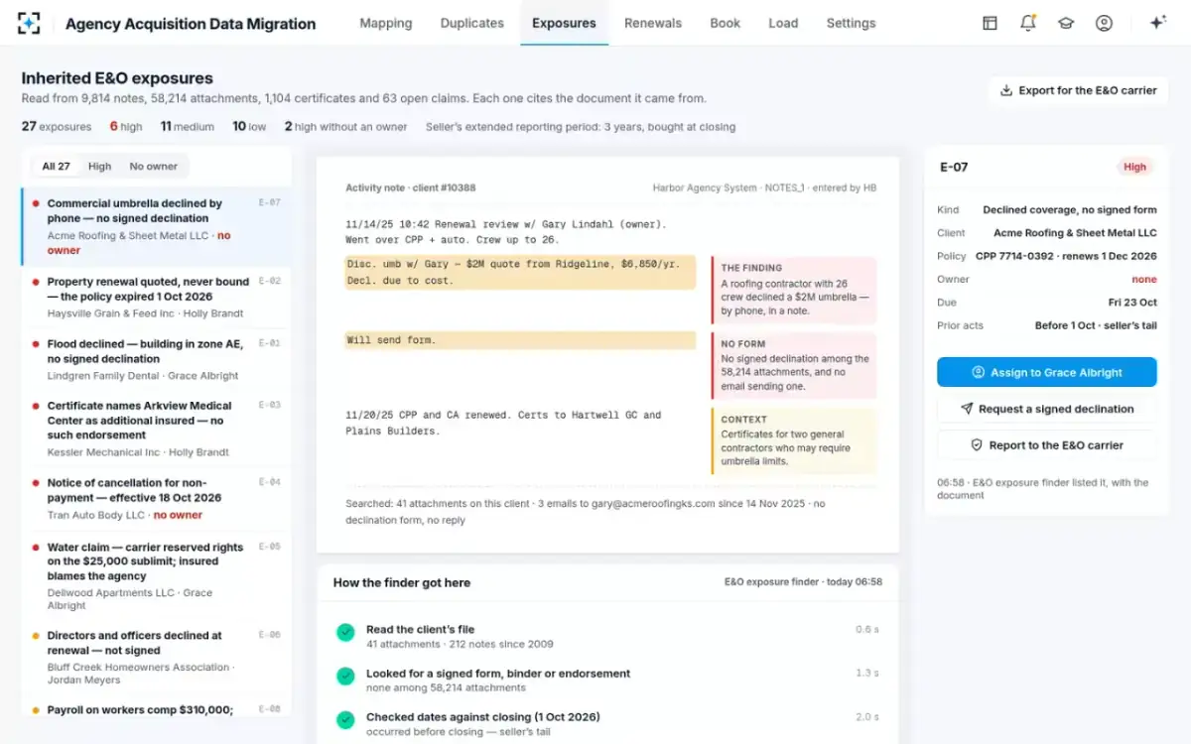Click the 11 medium count
Image resolution: width=1191 pixels, height=744 pixels.
pos(188,126)
